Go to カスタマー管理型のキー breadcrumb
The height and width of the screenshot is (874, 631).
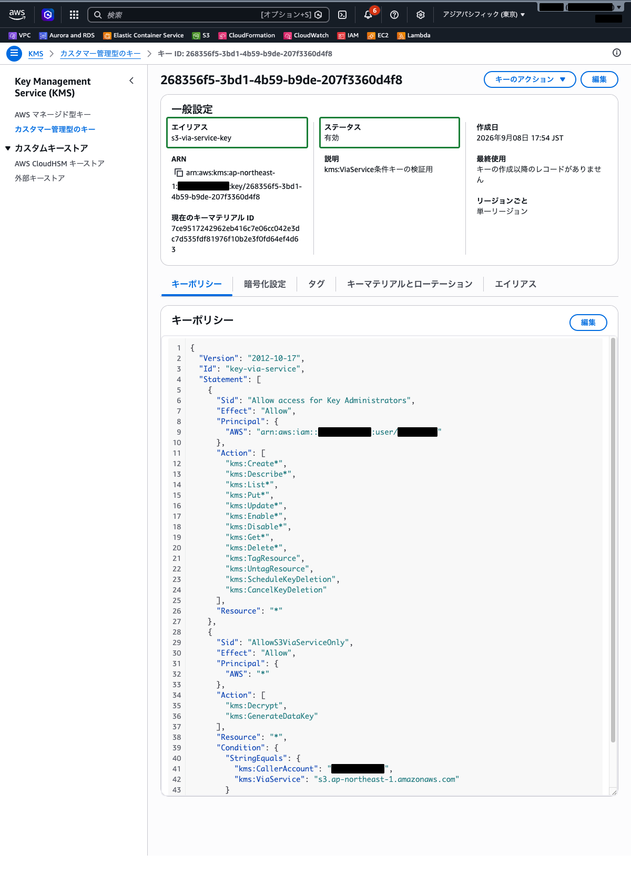[x=100, y=54]
